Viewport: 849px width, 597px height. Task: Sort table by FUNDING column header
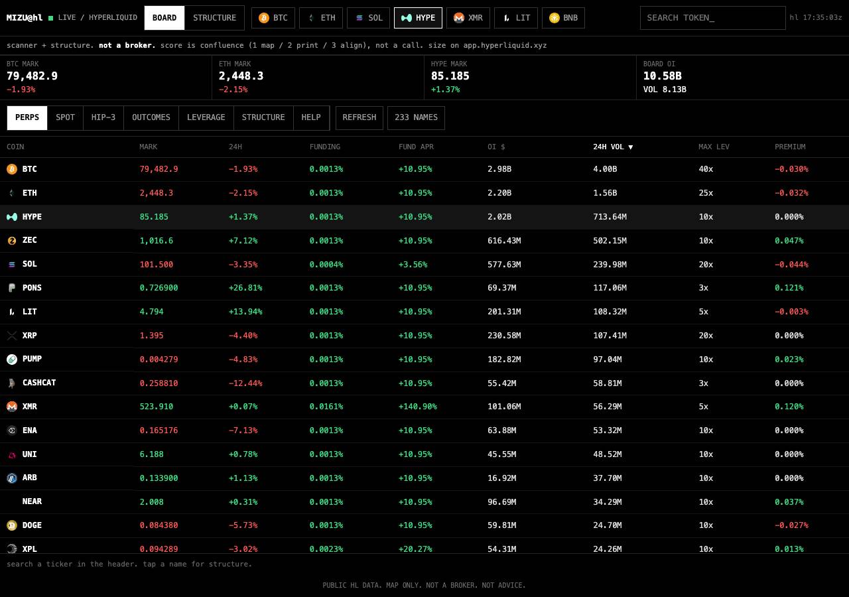coord(325,147)
